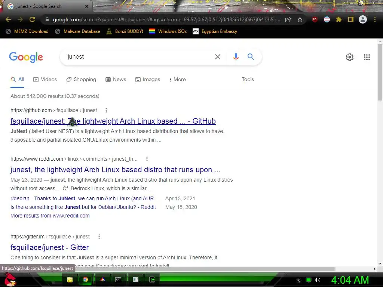
Task: Open the reddit junest lightweight distro result
Action: coord(115,170)
